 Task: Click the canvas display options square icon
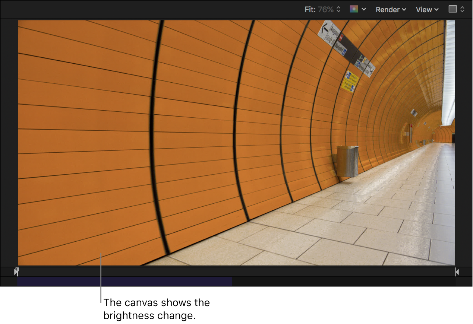(x=453, y=9)
